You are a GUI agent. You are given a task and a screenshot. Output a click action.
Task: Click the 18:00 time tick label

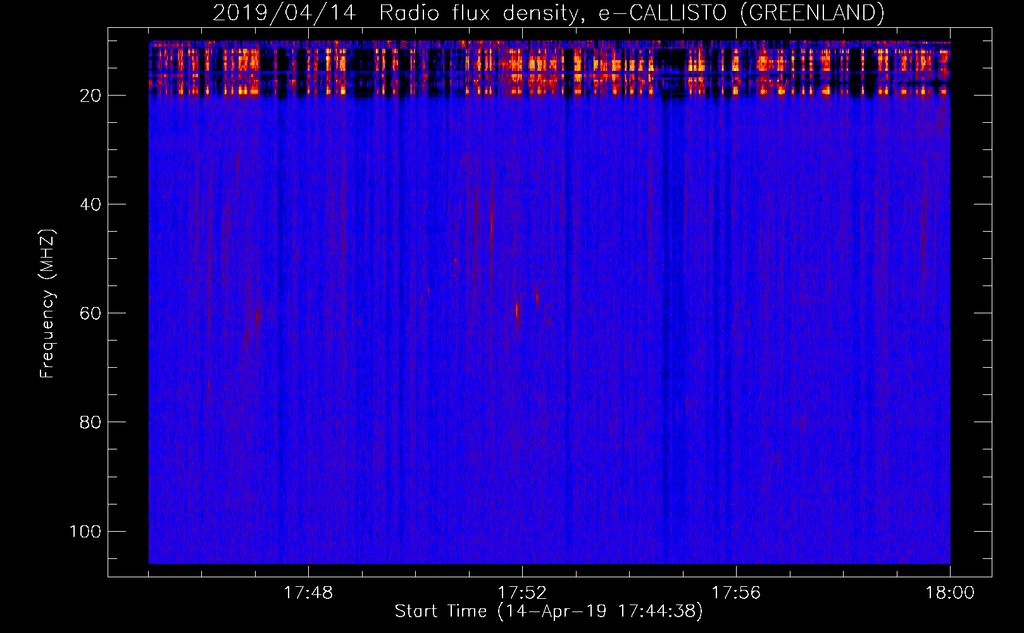point(950,593)
